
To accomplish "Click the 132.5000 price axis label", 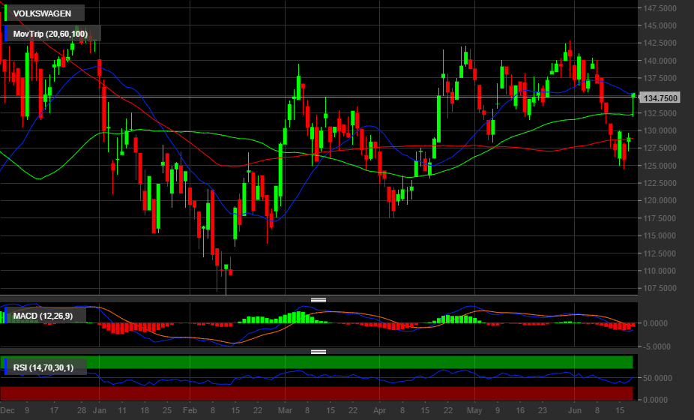I will pyautogui.click(x=660, y=113).
